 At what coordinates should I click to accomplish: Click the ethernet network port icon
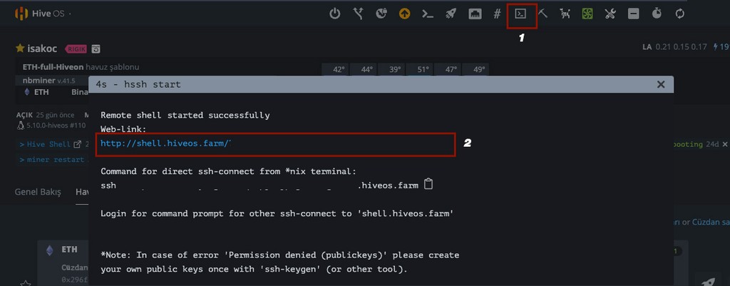pos(475,14)
